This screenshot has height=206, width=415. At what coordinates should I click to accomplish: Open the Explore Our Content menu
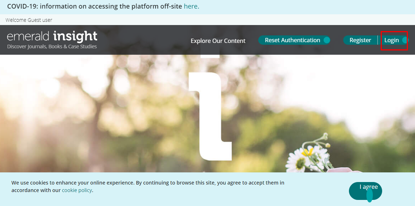(218, 41)
